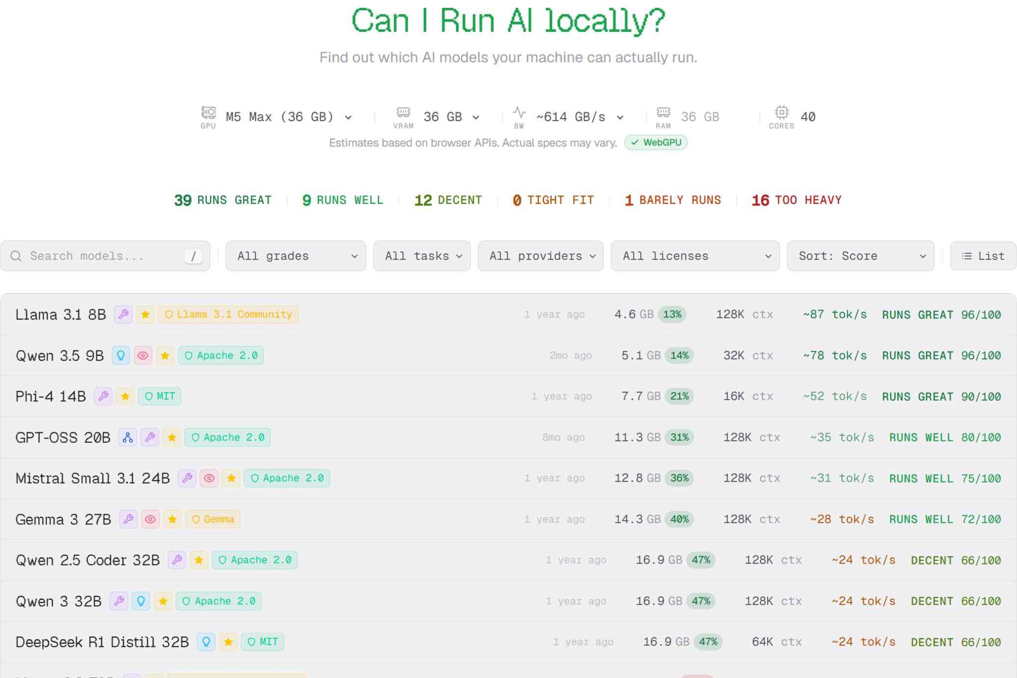Click the star icon on Qwen 3 32B

163,601
